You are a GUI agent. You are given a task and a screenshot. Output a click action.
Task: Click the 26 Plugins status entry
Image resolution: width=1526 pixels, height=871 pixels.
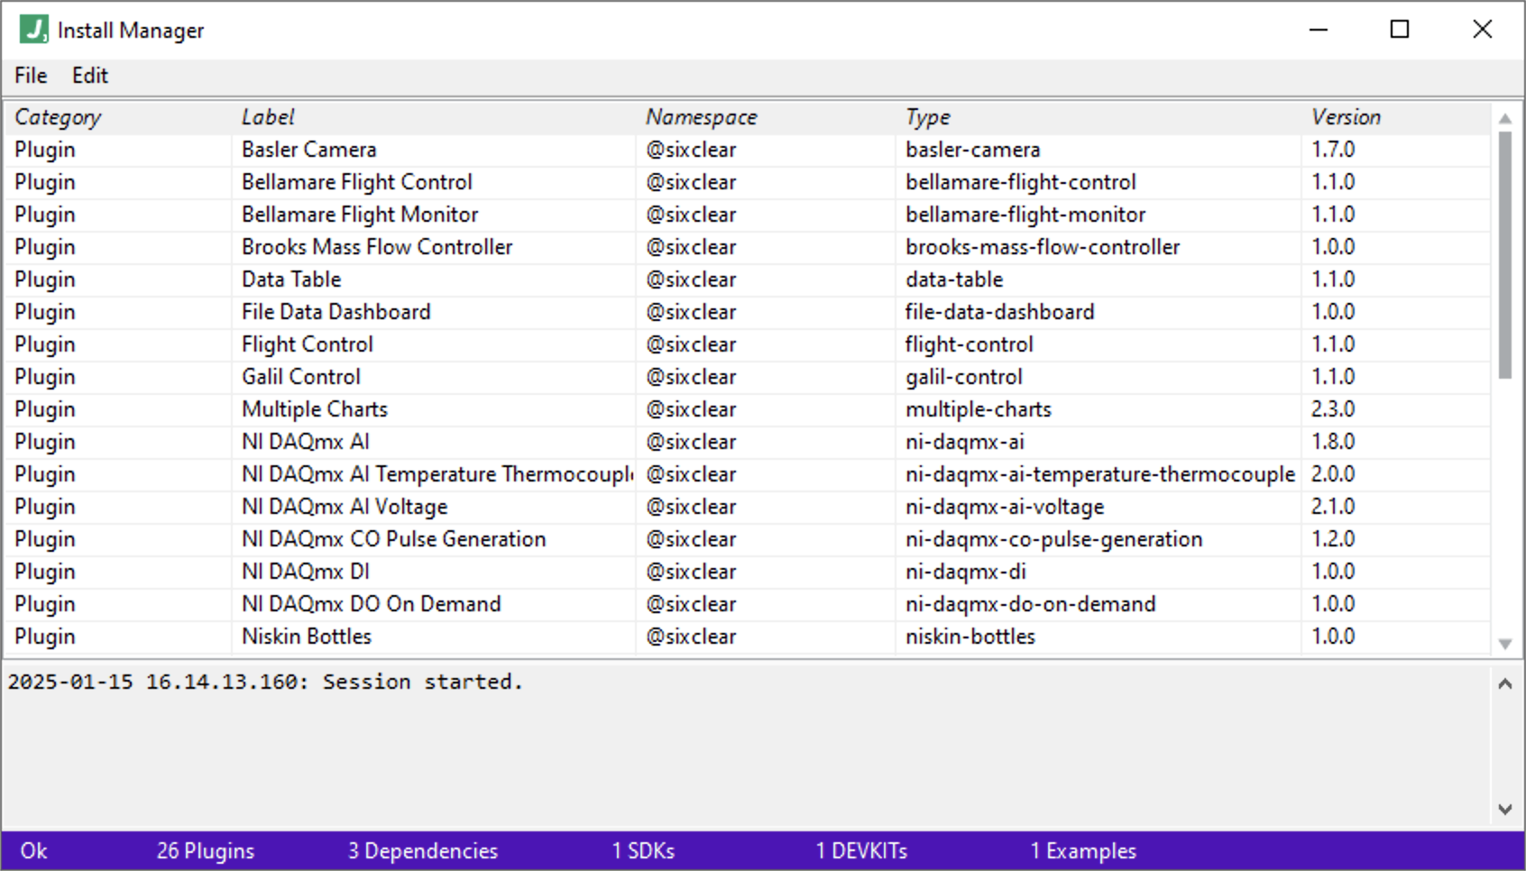coord(206,851)
